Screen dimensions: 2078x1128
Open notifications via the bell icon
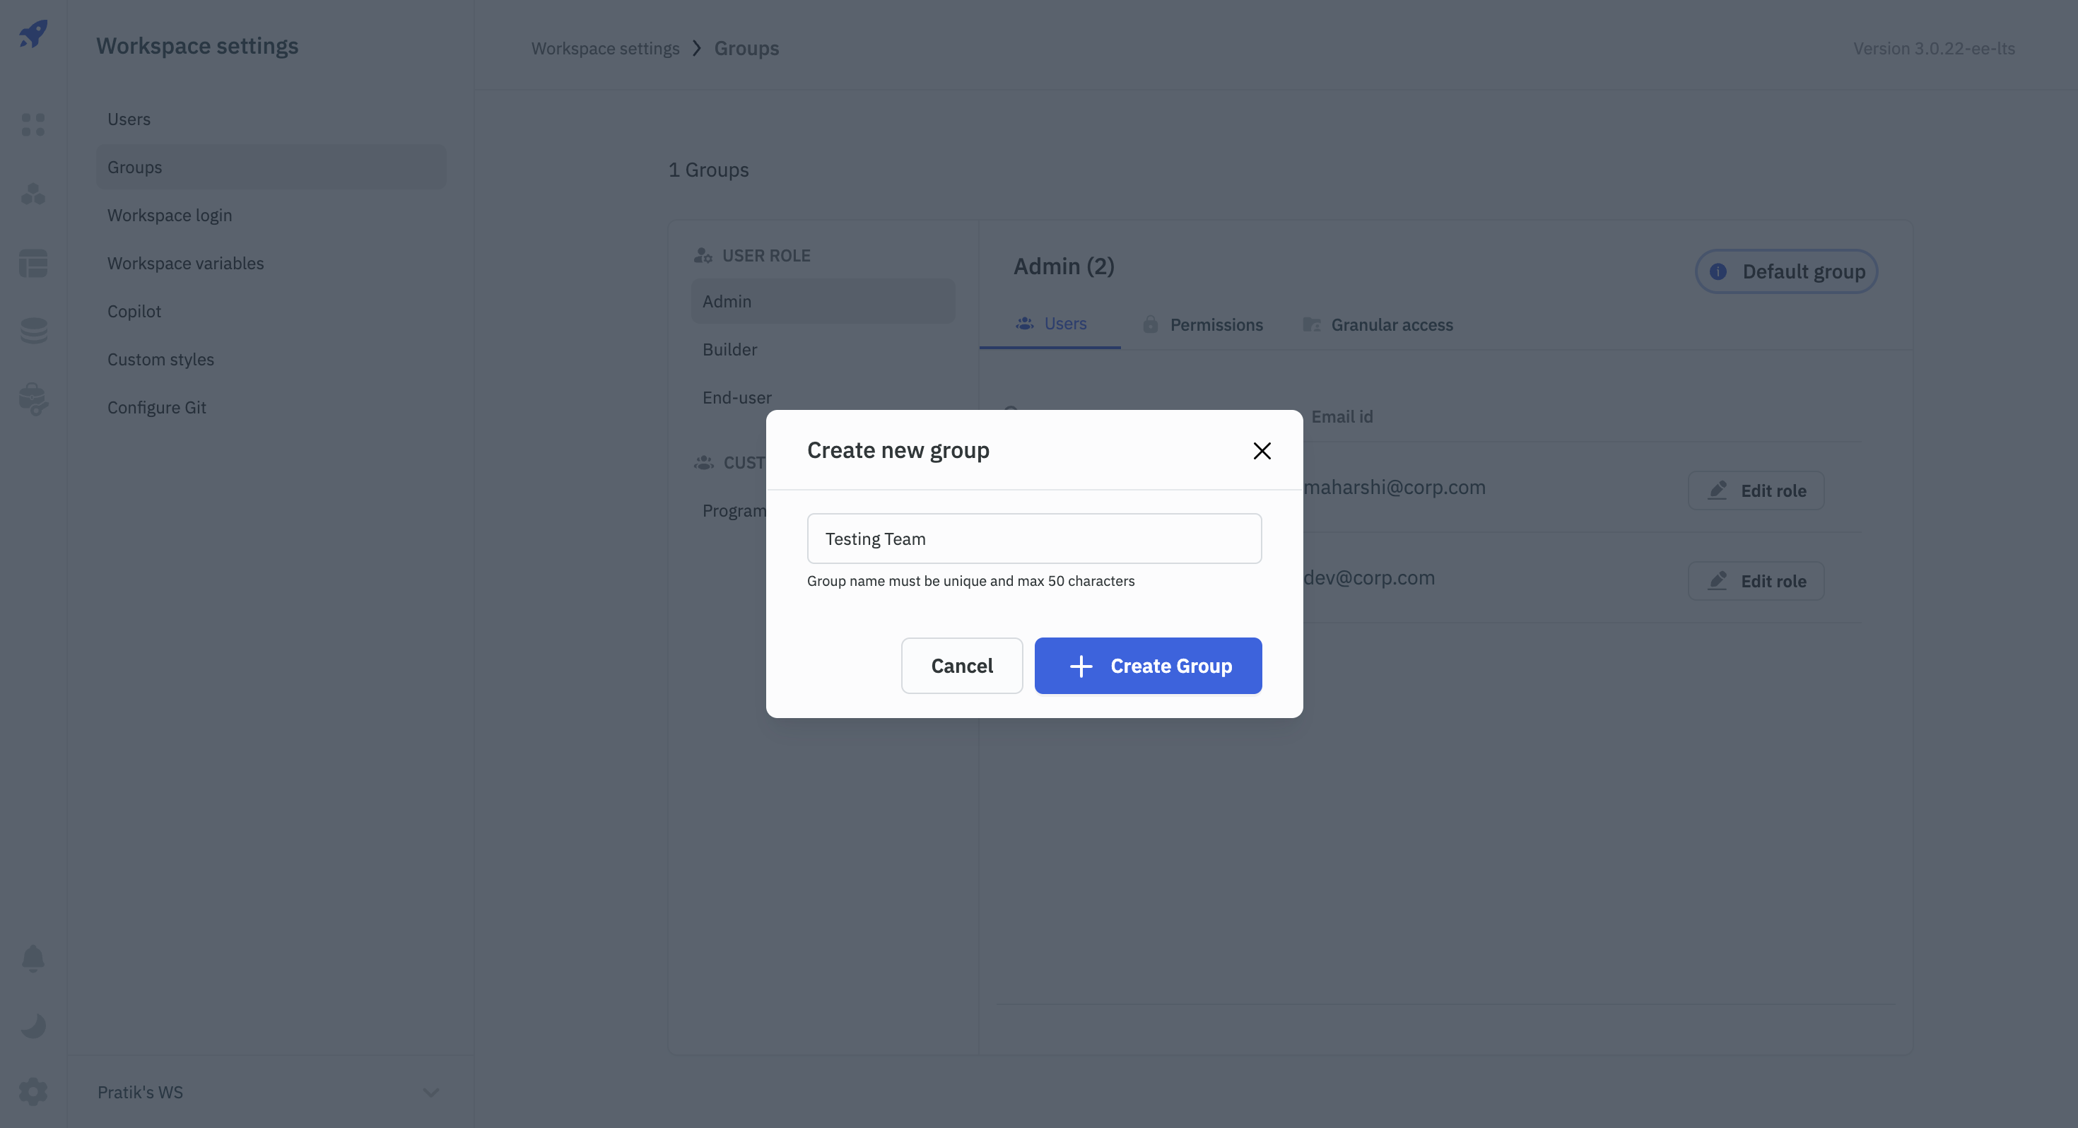33,958
